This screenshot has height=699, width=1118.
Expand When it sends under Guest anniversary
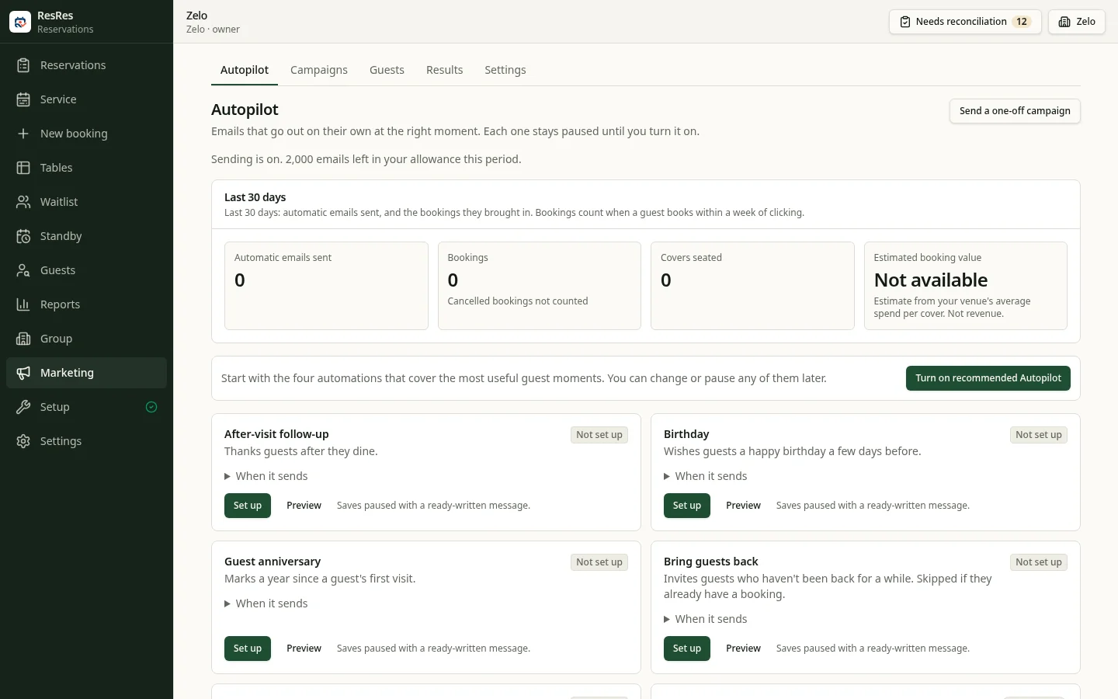point(266,603)
